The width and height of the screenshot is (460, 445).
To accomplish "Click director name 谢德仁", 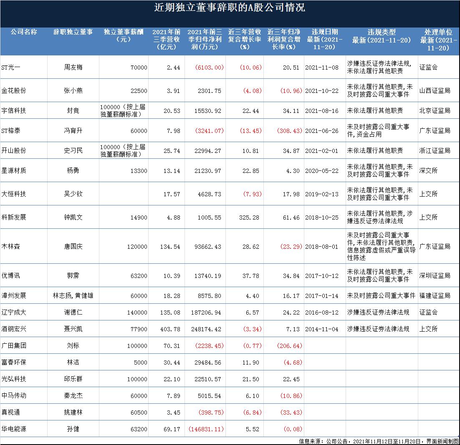I will (73, 312).
